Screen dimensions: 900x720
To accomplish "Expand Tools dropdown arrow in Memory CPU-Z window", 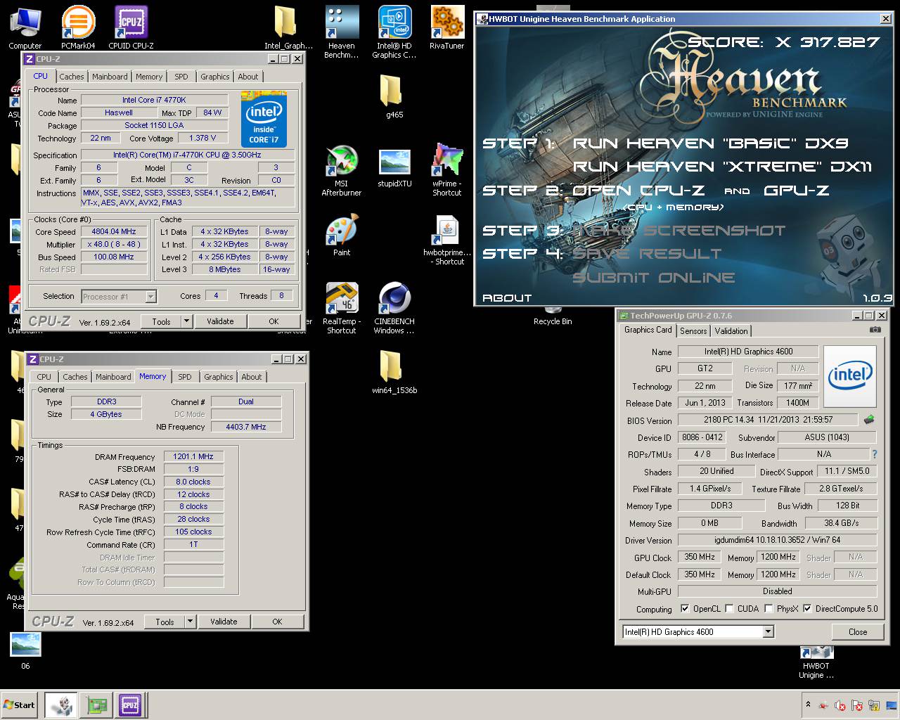I will (x=190, y=622).
